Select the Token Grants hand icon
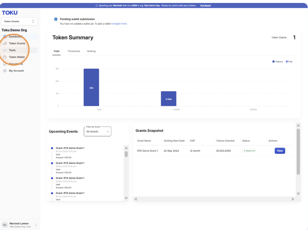The image size is (308, 230). pyautogui.click(x=5, y=43)
